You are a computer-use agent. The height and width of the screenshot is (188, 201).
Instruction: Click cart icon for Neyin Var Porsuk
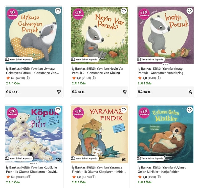pos(125,92)
